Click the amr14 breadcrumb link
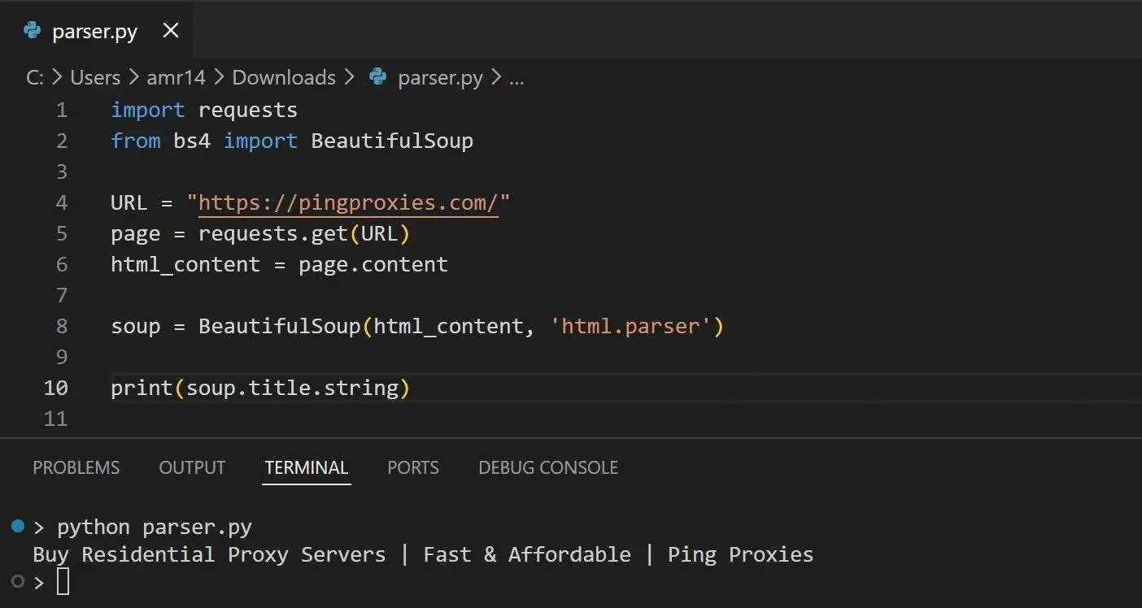The image size is (1142, 608). pyautogui.click(x=176, y=77)
